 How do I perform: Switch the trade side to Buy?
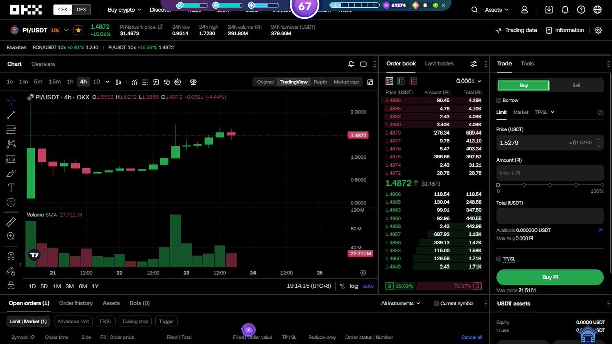[524, 85]
